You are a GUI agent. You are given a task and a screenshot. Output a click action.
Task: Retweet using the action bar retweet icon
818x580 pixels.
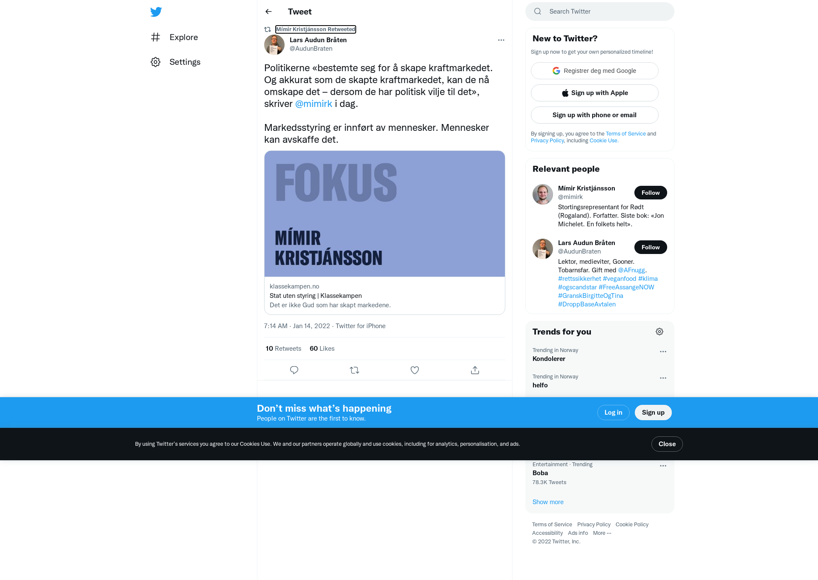[354, 370]
